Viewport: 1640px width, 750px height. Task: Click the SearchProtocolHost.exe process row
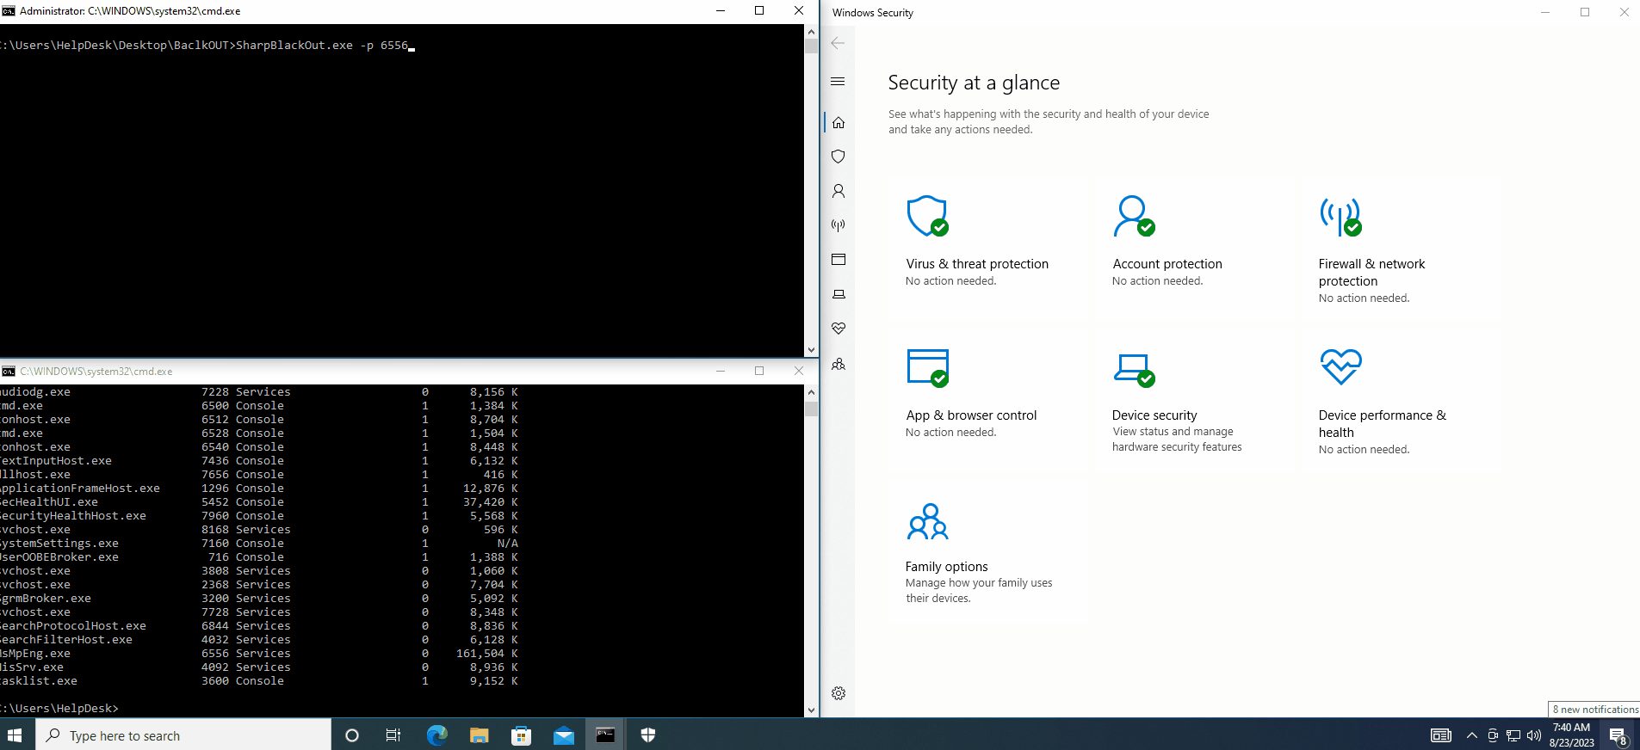[259, 626]
